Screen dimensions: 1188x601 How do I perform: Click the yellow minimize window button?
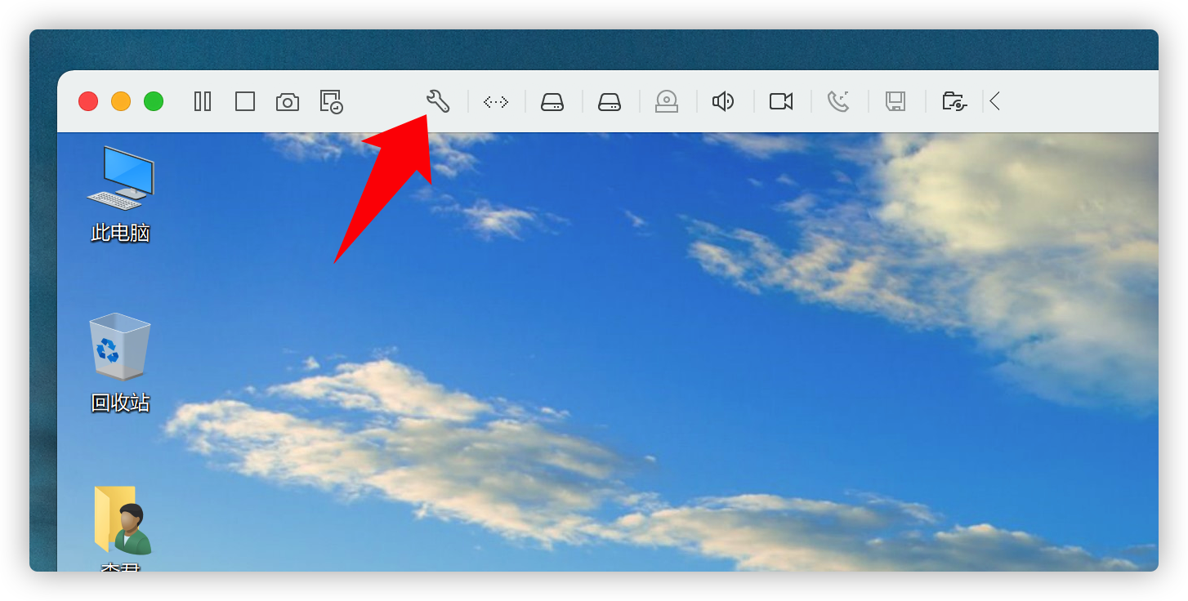click(121, 101)
